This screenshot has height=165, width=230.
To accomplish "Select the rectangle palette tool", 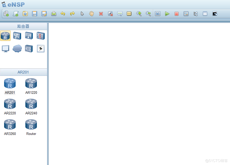I will [129, 14].
